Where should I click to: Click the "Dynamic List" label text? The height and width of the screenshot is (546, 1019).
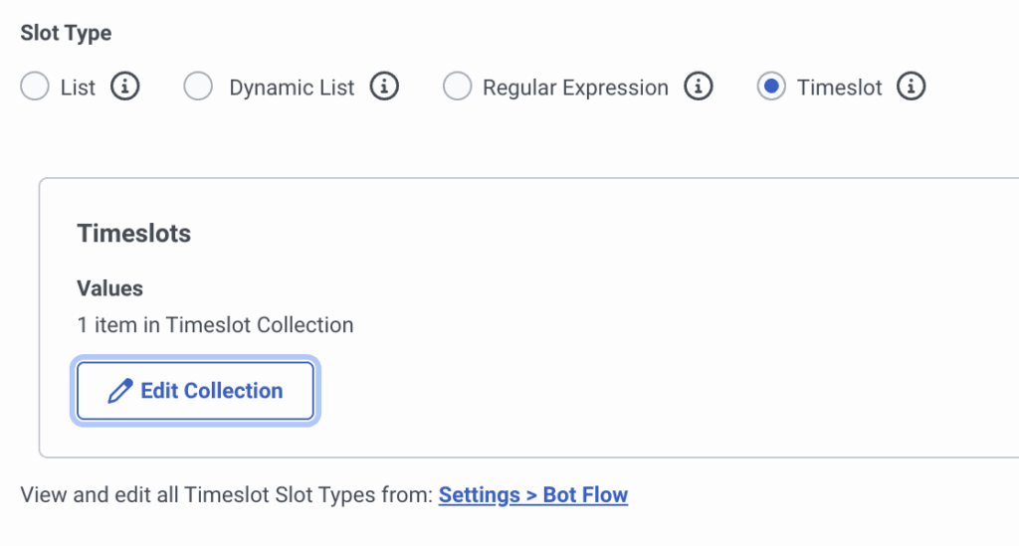(x=292, y=88)
